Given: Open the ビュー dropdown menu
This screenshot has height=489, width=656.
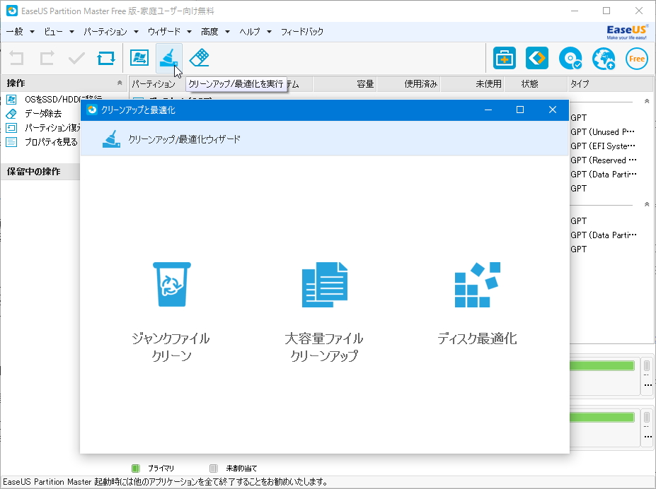Looking at the screenshot, I should 53,31.
